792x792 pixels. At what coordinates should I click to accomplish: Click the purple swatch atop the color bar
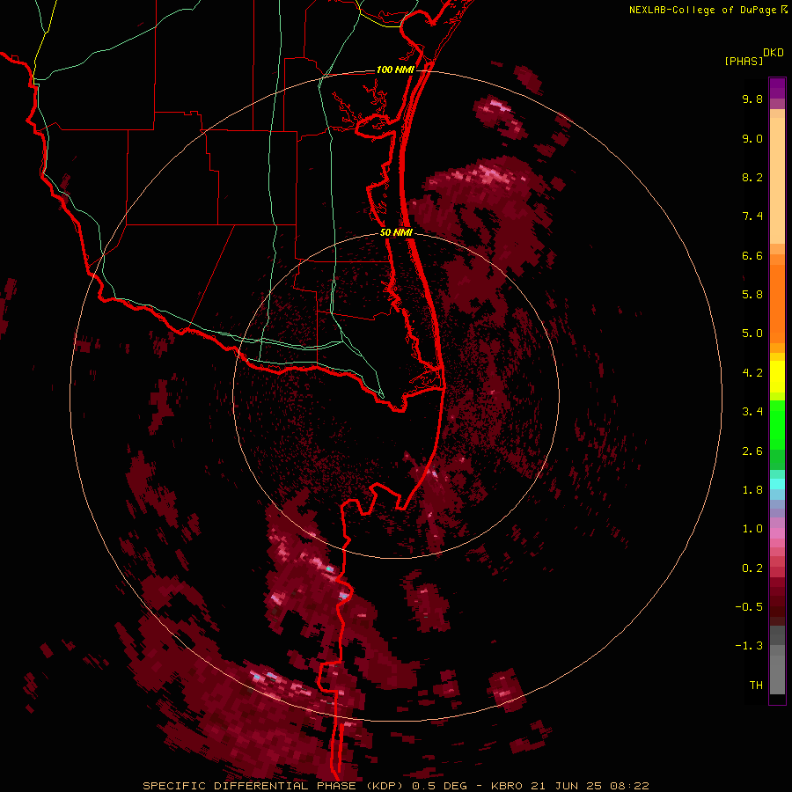pyautogui.click(x=777, y=88)
